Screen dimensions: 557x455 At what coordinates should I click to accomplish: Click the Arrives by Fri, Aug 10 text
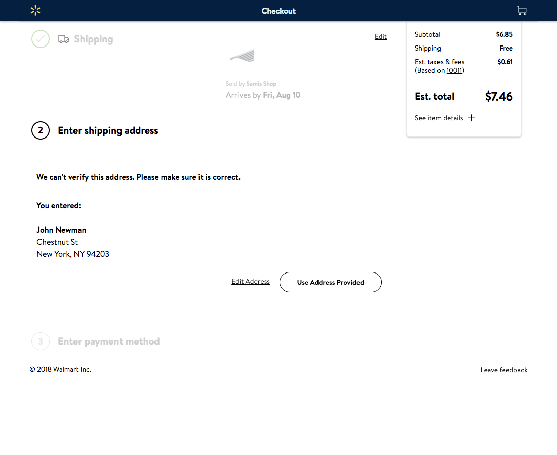pos(263,95)
